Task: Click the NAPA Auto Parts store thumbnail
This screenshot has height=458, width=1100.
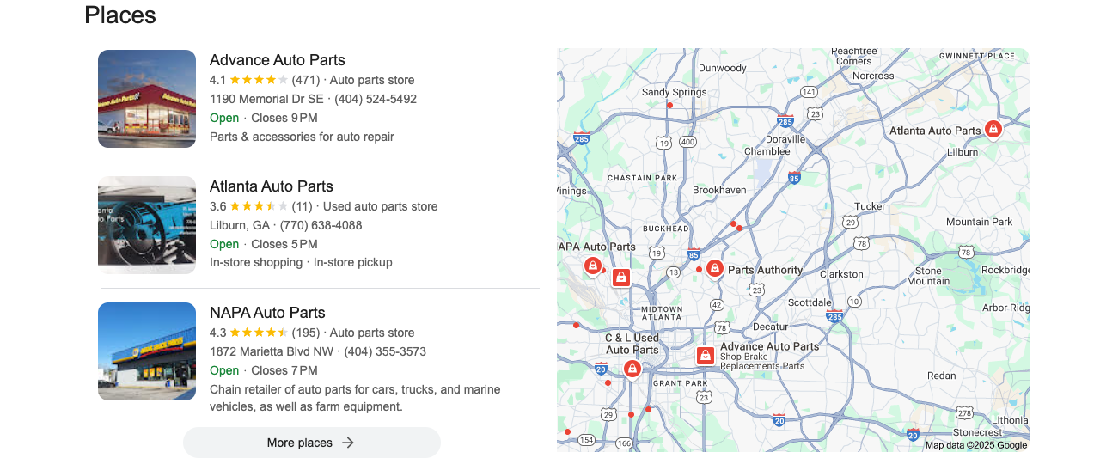Action: 147,351
